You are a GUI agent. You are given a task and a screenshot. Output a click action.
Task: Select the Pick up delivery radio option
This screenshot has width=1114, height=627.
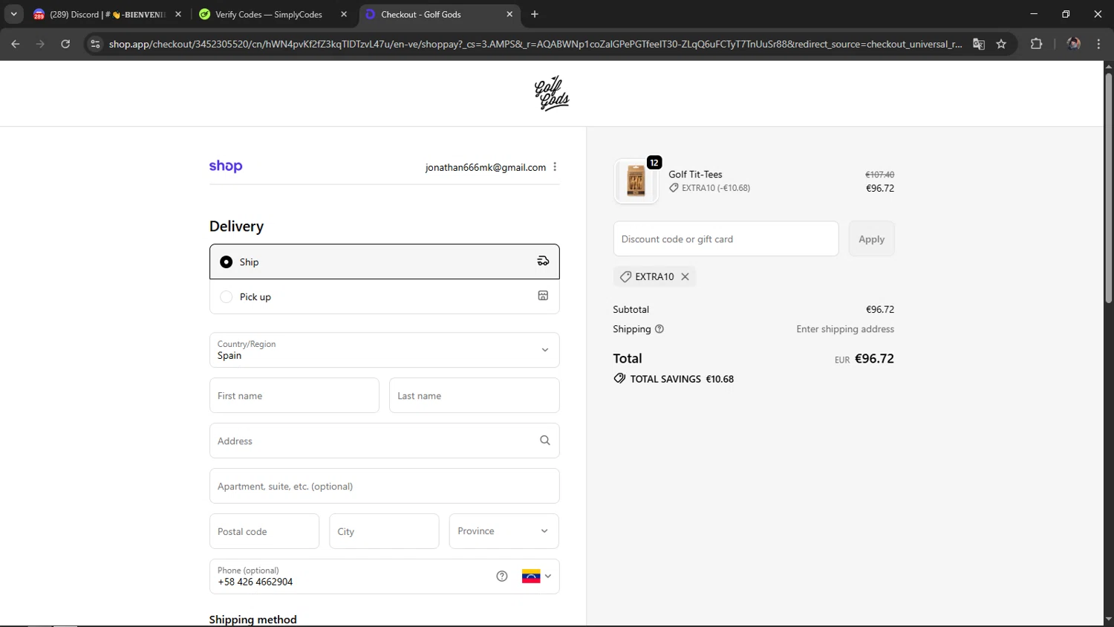(x=227, y=296)
